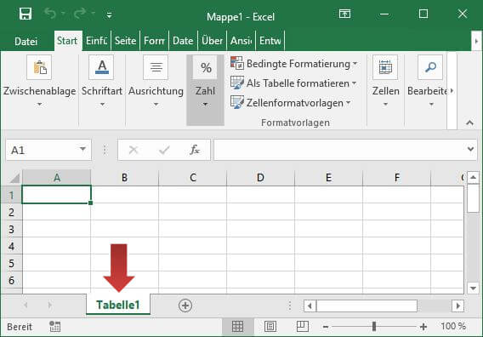Select row 1 header
This screenshot has width=483, height=337.
(x=11, y=195)
